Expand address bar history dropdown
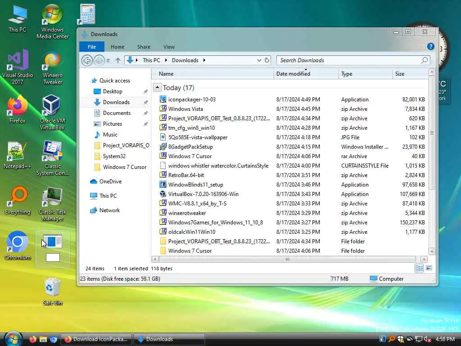 coord(259,60)
